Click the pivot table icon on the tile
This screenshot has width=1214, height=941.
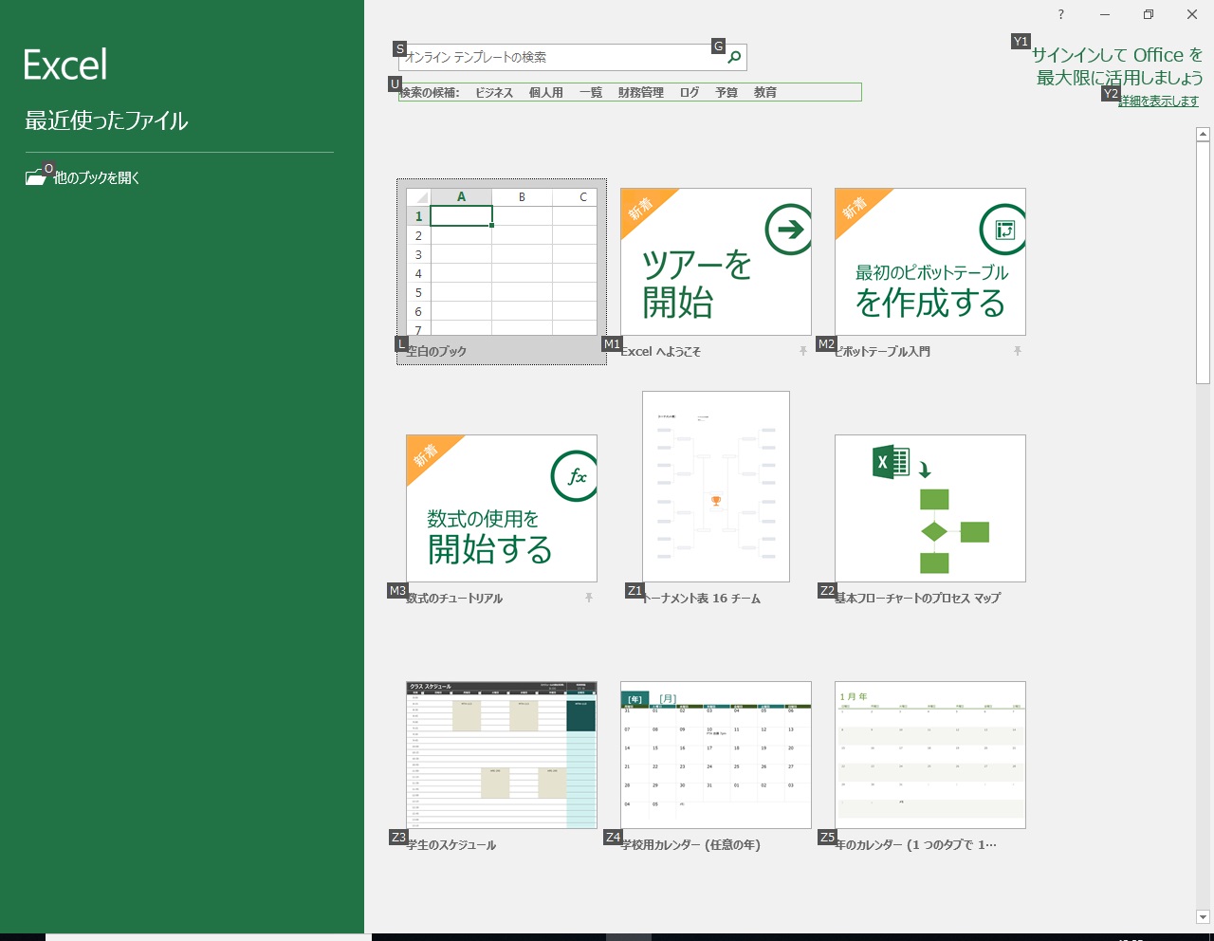coord(1003,230)
